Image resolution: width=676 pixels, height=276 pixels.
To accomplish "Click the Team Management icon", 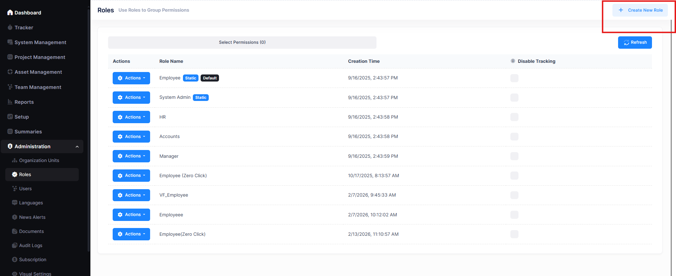I will tap(10, 87).
